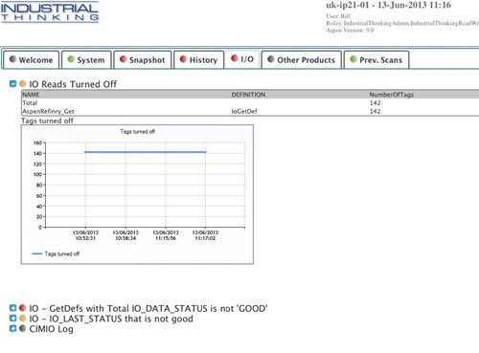
Task: Expand IO GetDefs with Total IO_DATA_STATUS section
Action: click(12, 308)
